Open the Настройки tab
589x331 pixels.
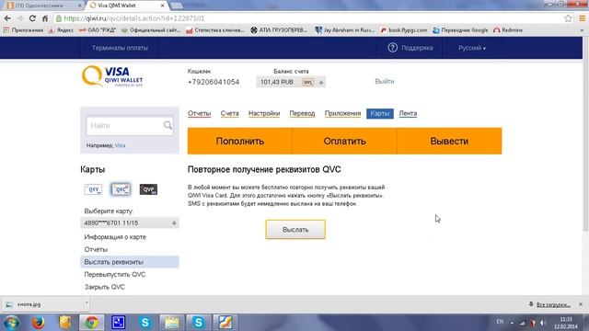coord(264,113)
